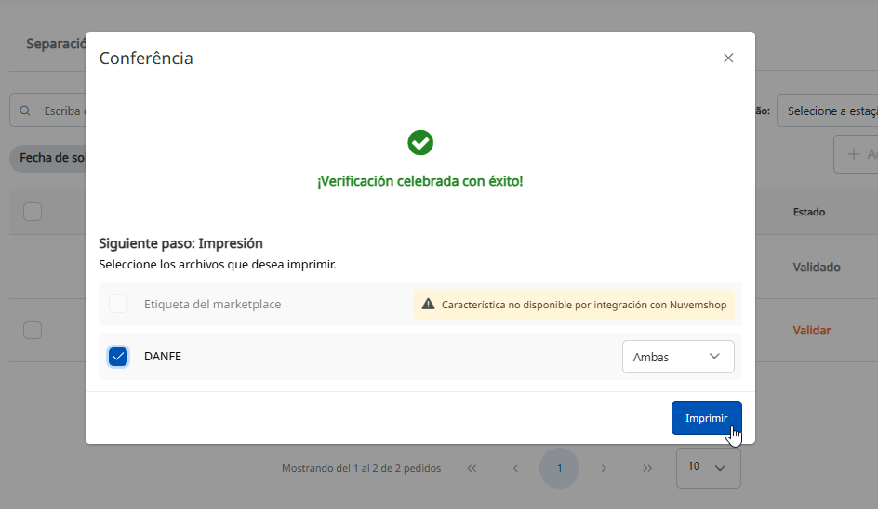Click the disabled Etiqueta del marketplace checkbox

(x=118, y=305)
